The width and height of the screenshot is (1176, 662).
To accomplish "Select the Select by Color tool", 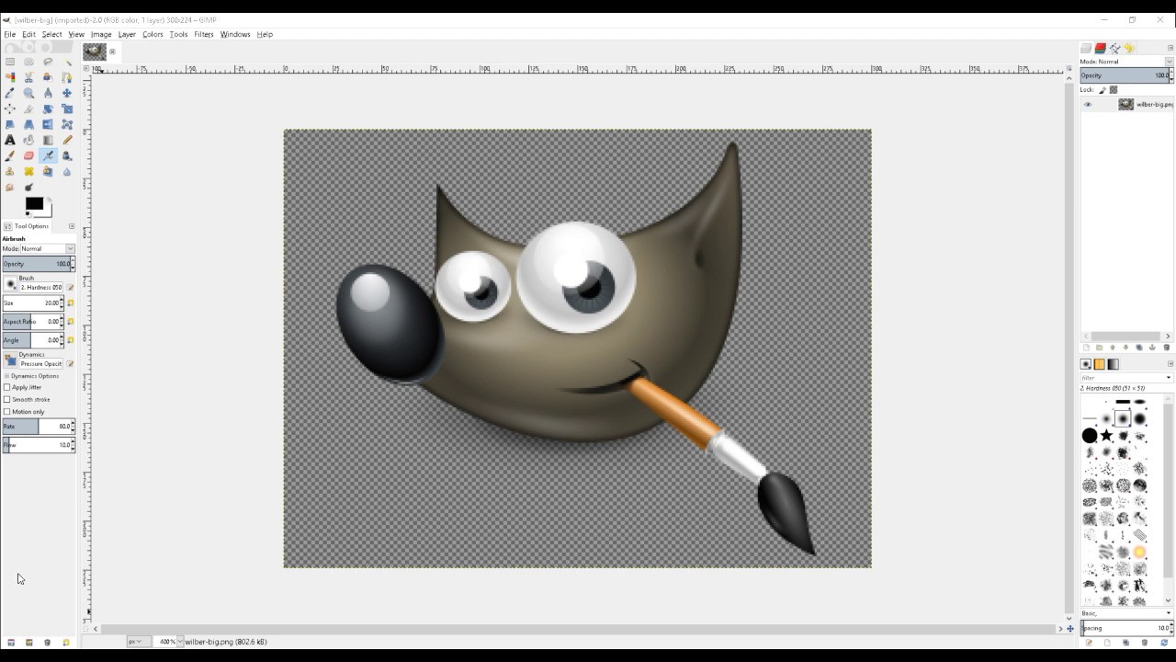I will 10,77.
